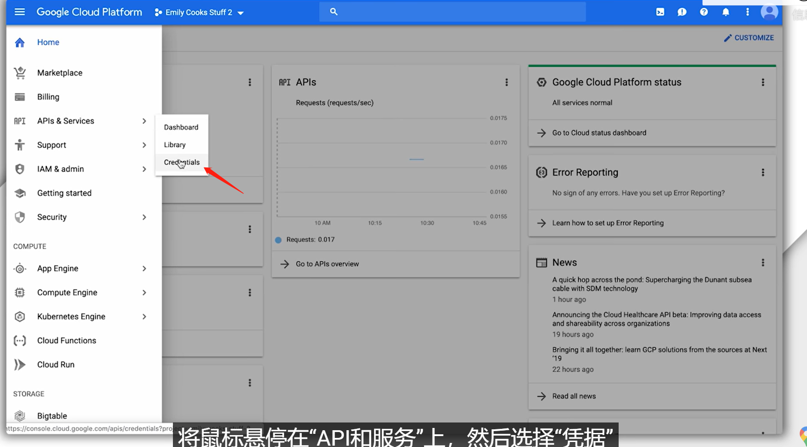807x447 pixels.
Task: Click the Kubernetes Engine icon
Action: (x=20, y=316)
